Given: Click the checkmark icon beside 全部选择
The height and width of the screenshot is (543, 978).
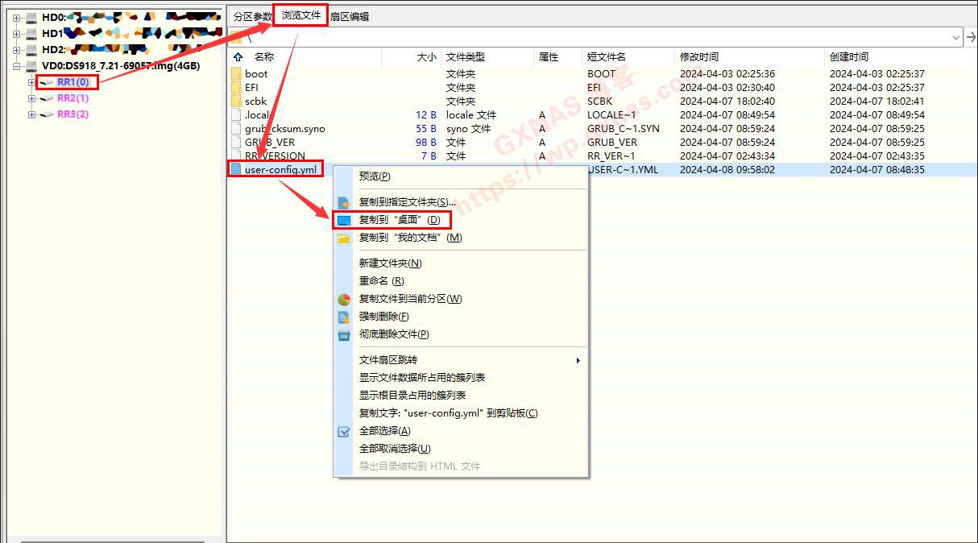Looking at the screenshot, I should click(x=344, y=431).
